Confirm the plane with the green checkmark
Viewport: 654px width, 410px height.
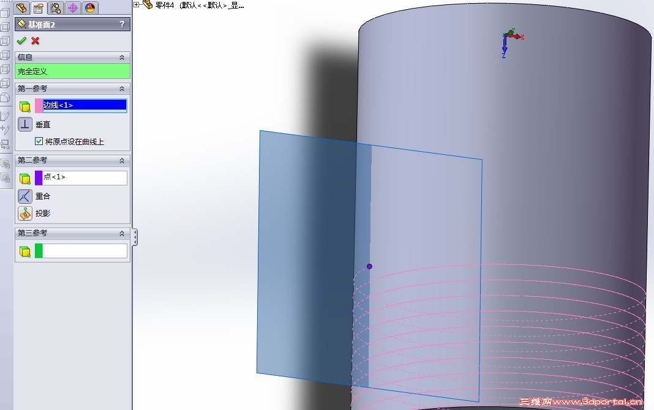[x=21, y=41]
